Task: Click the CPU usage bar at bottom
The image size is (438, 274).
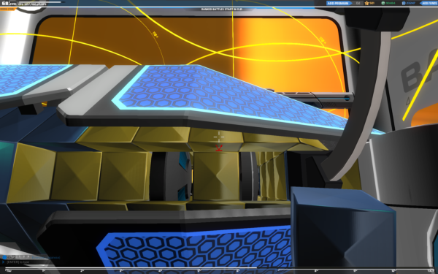Action: pyautogui.click(x=219, y=269)
